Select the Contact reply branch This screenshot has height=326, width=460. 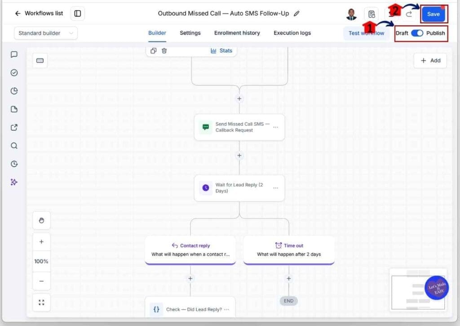click(x=190, y=250)
